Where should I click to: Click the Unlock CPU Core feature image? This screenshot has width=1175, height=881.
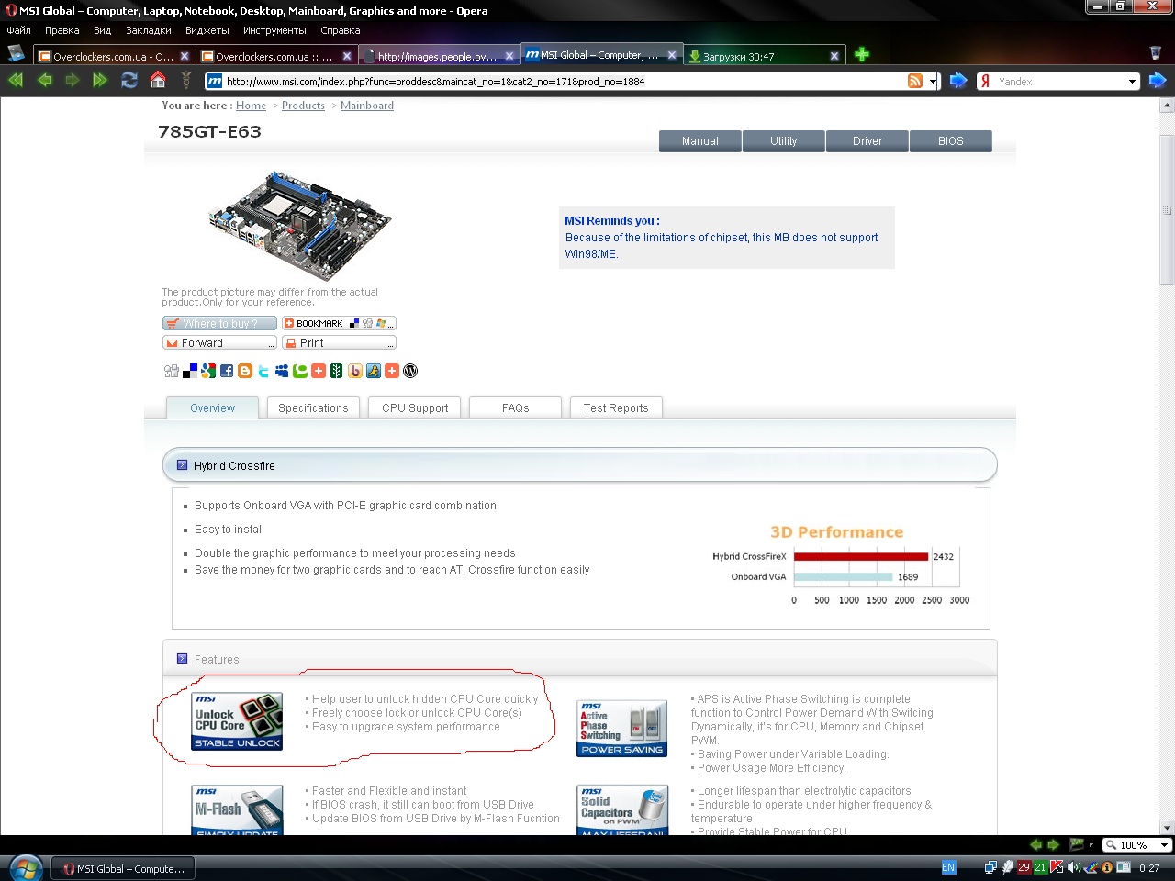(x=237, y=721)
